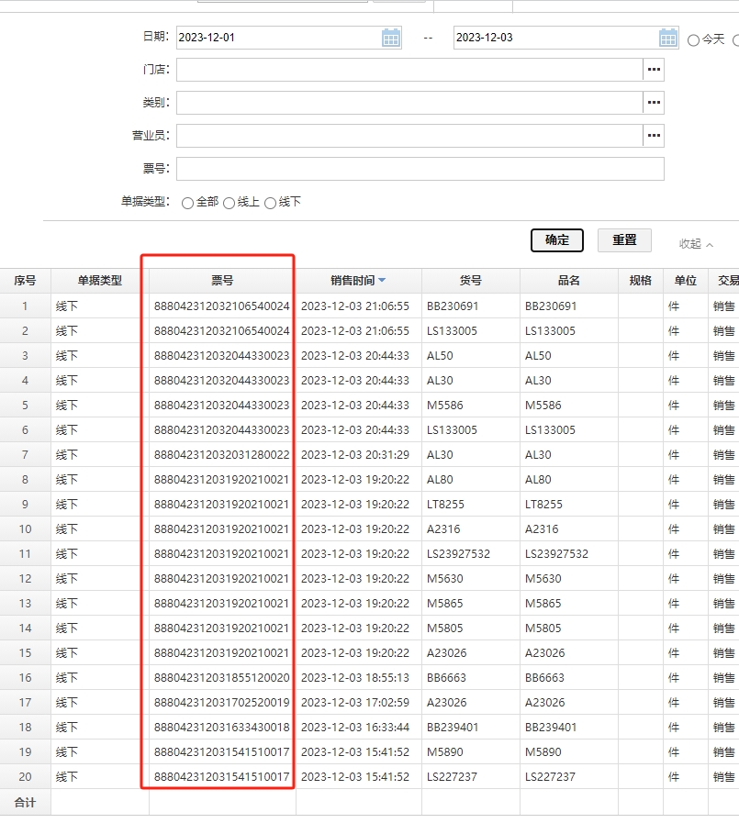Open calendar picker for start date 2023-12-01
Viewport: 739px width, 823px height.
391,38
